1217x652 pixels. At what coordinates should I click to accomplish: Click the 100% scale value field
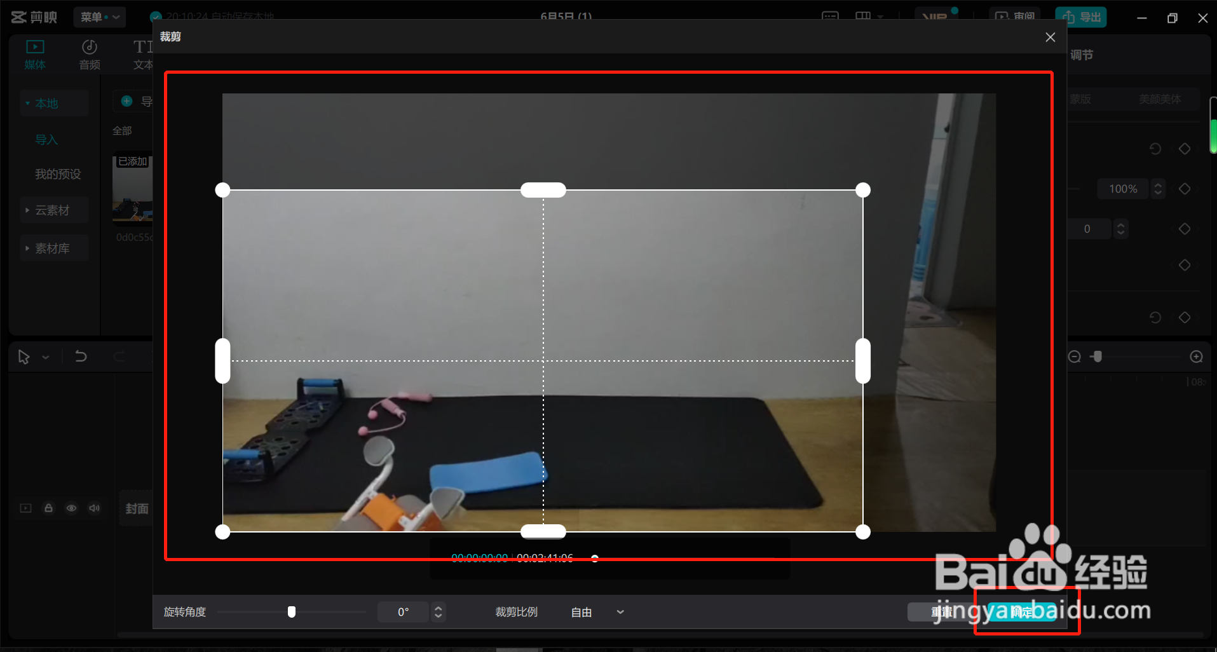coord(1123,189)
